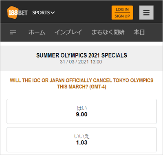Open the hamburger menu in the header

[146, 13]
